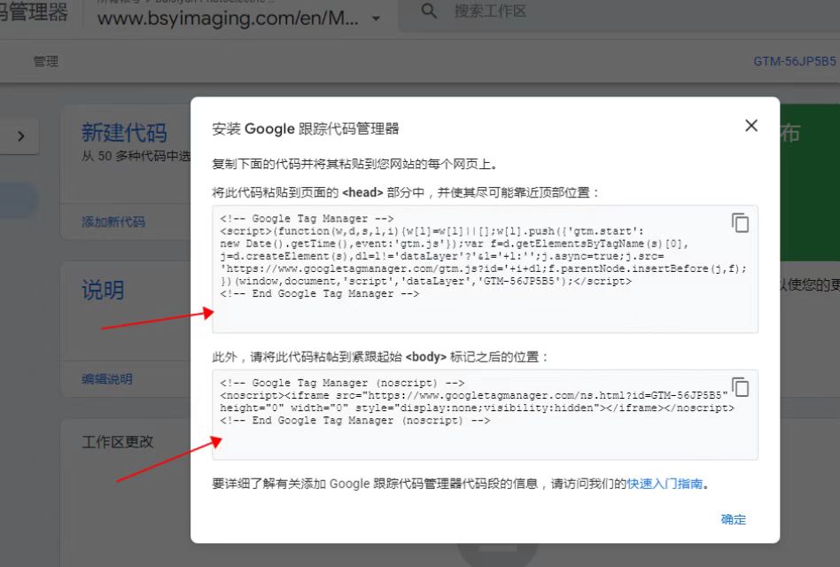
Task: Expand the left sidebar chevron arrow
Action: [21, 136]
